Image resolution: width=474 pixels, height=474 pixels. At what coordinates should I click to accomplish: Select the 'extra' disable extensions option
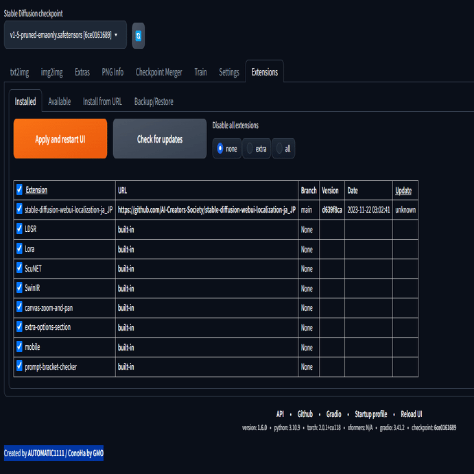pos(257,148)
